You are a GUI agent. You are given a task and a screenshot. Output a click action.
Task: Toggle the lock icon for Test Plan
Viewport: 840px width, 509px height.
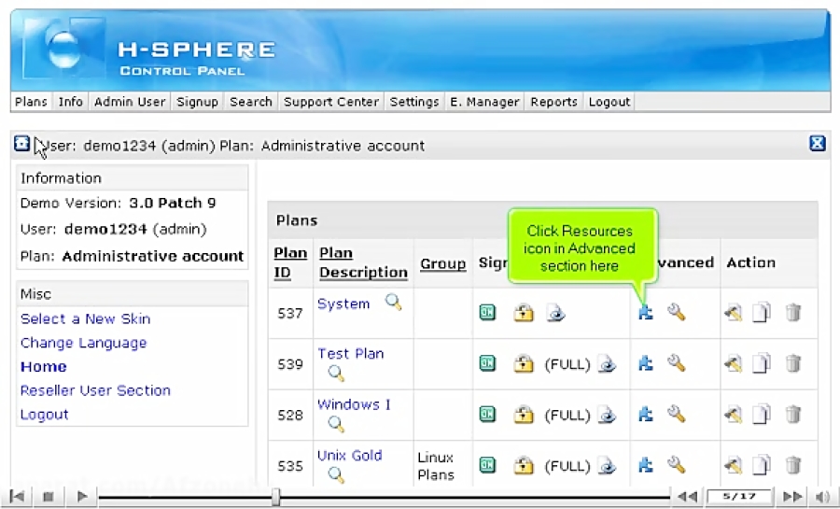click(x=524, y=363)
